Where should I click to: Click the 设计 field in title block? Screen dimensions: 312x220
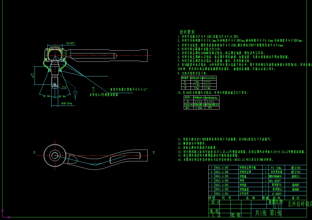[x=216, y=202]
